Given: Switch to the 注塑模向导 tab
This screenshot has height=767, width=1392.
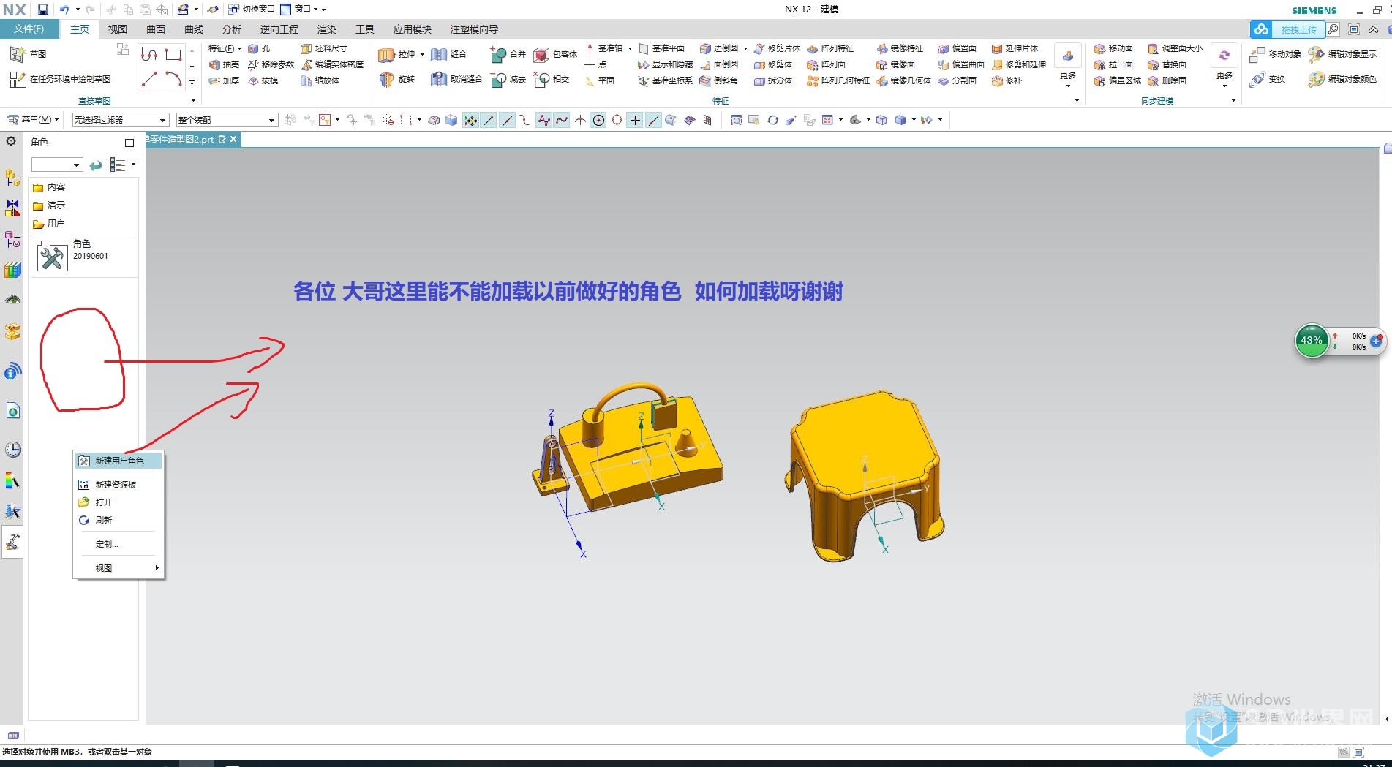Looking at the screenshot, I should [x=474, y=29].
